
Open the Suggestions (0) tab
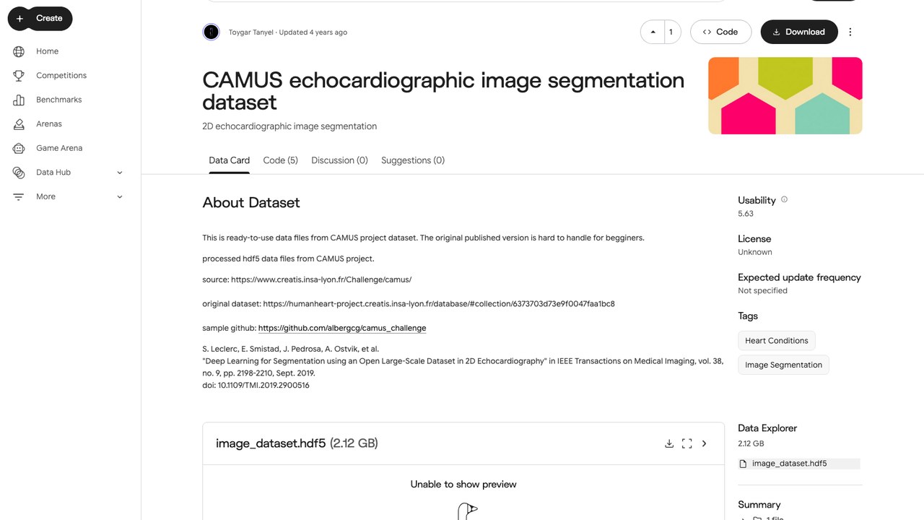tap(413, 160)
